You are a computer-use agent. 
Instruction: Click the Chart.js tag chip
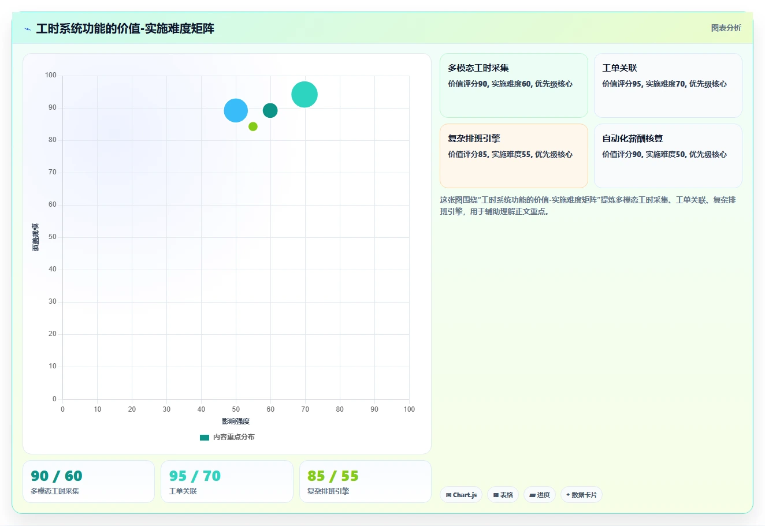click(461, 495)
